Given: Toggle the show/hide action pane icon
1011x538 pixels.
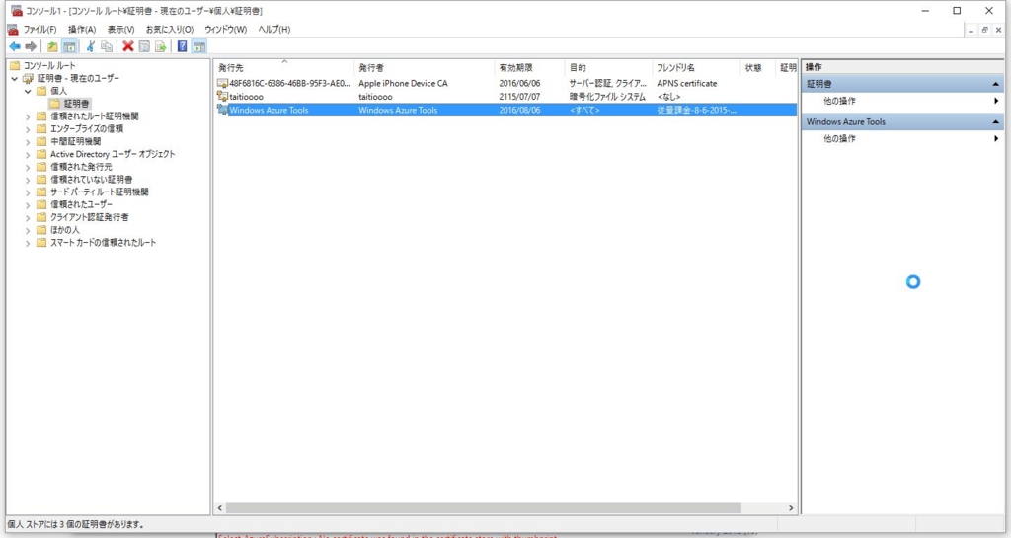Looking at the screenshot, I should pyautogui.click(x=199, y=46).
